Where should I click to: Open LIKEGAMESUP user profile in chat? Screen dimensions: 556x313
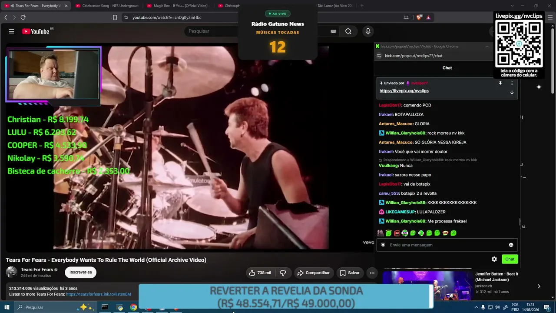click(x=400, y=212)
